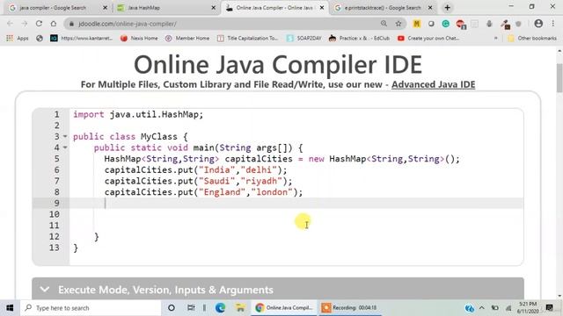Close the e.printstacktrace() Google Search tab
Viewport: 563px width, 316px height.
click(x=430, y=8)
